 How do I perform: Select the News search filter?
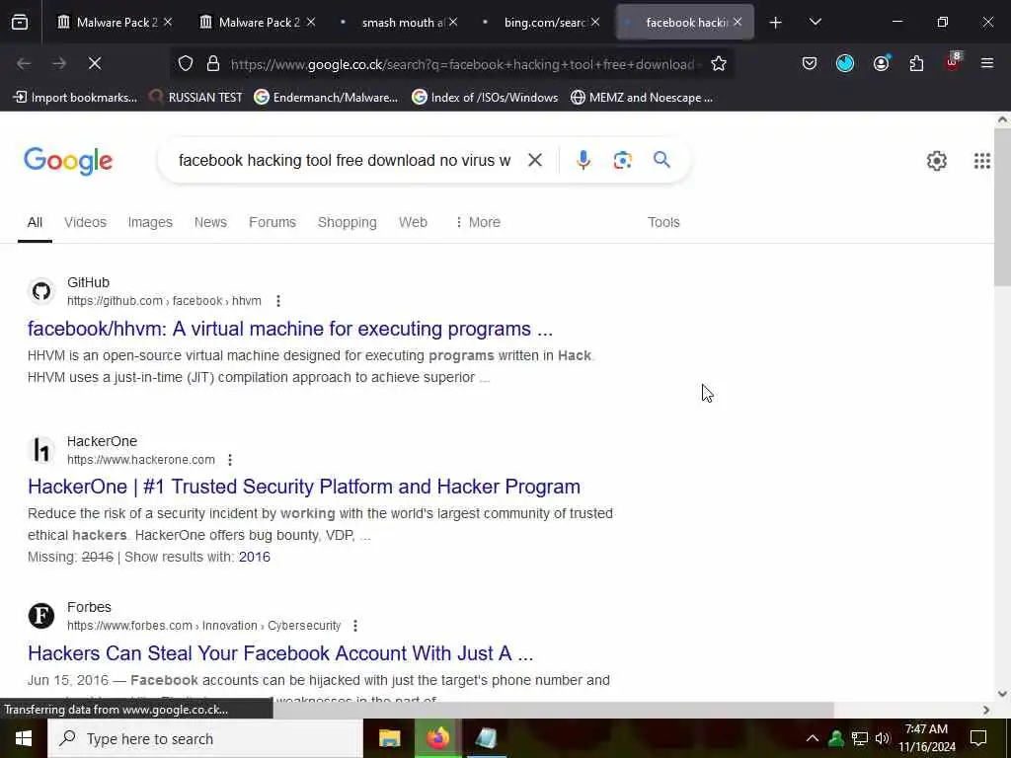coord(210,222)
